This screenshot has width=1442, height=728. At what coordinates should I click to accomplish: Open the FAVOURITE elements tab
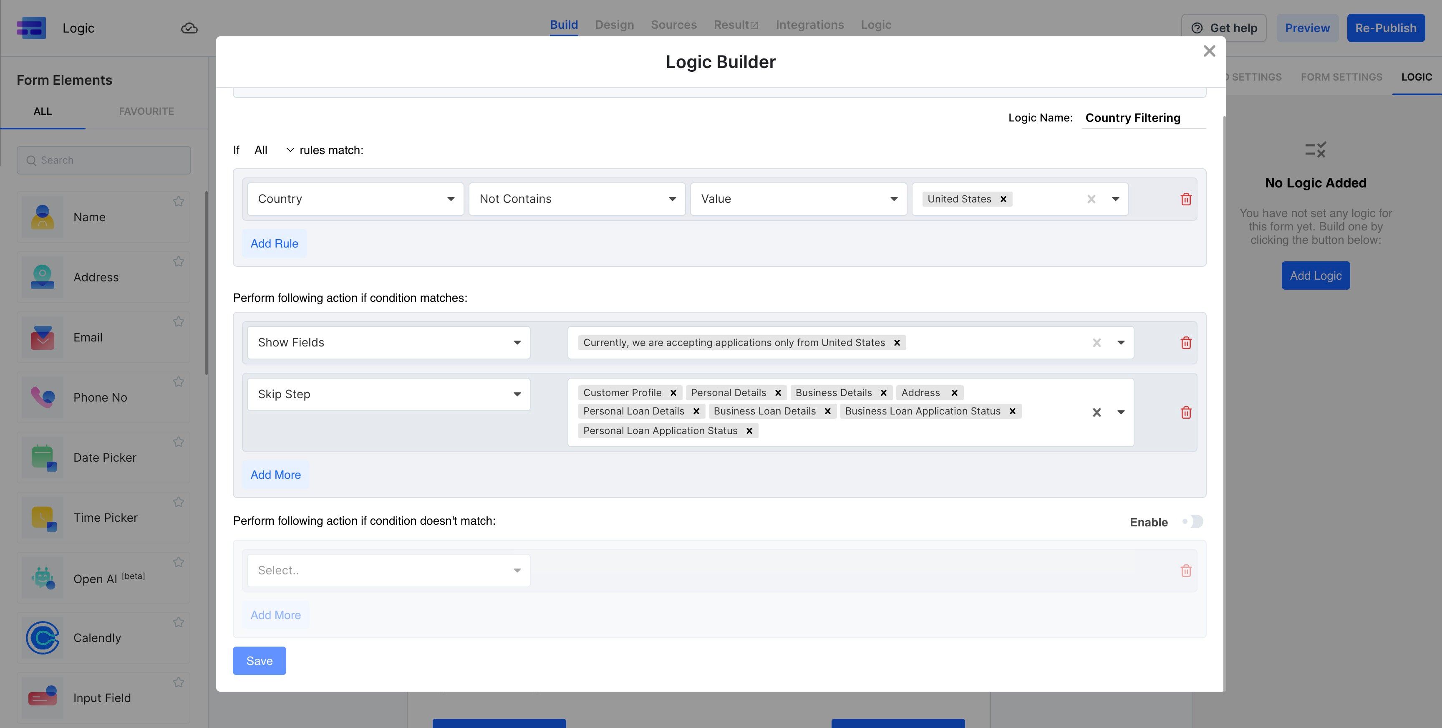coord(146,111)
